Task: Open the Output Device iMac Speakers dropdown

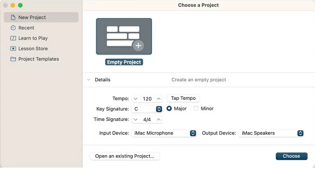Action: coord(271,133)
